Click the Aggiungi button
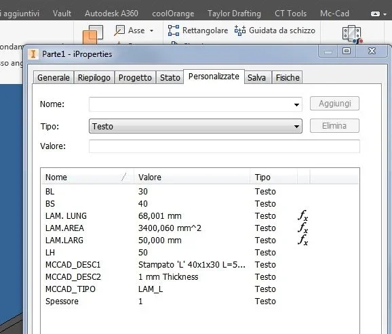 tap(334, 104)
